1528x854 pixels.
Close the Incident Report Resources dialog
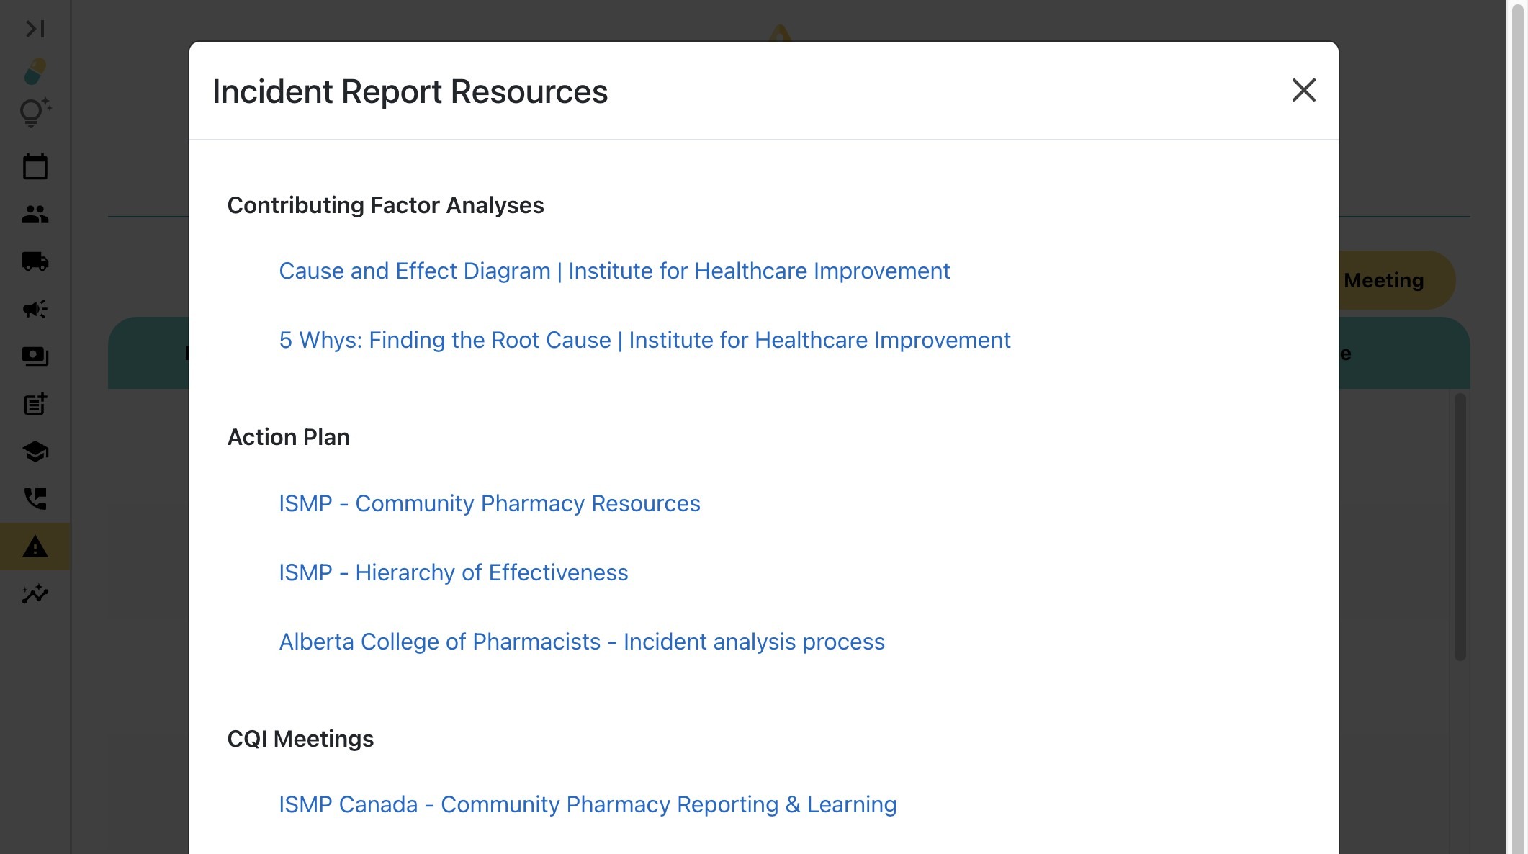(x=1303, y=91)
